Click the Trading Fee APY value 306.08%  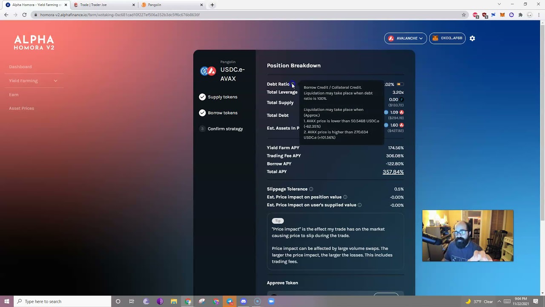(x=395, y=156)
